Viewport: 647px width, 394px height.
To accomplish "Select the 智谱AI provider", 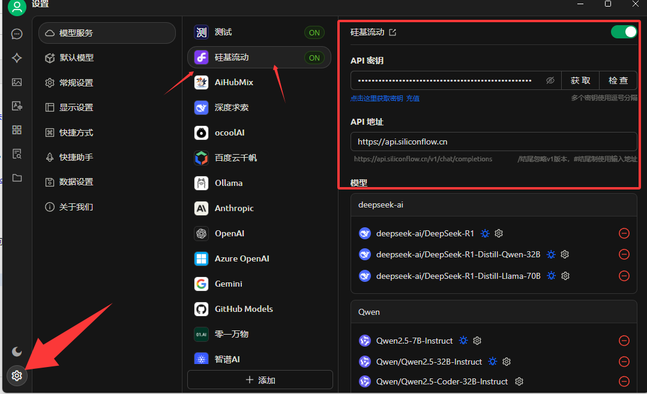I will coord(259,359).
